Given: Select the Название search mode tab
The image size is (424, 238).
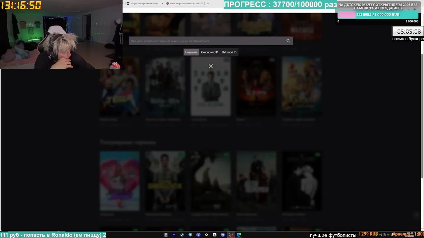Looking at the screenshot, I should (x=191, y=52).
